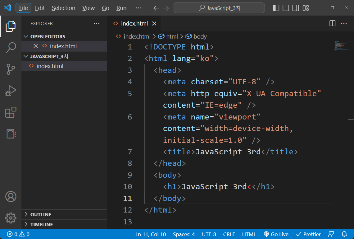Image resolution: width=354 pixels, height=239 pixels.
Task: Close the index.html editor tab
Action: tap(154, 24)
